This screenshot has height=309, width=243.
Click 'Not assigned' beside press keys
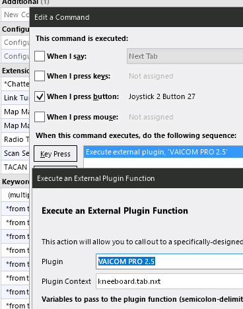point(151,76)
